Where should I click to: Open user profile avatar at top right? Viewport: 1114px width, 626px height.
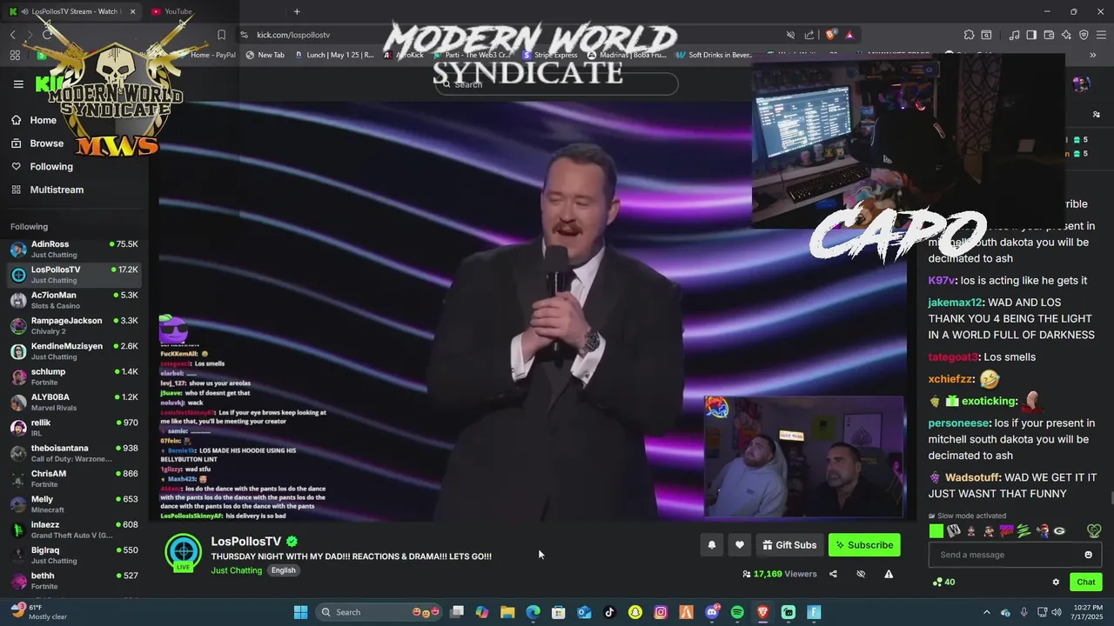point(1082,84)
